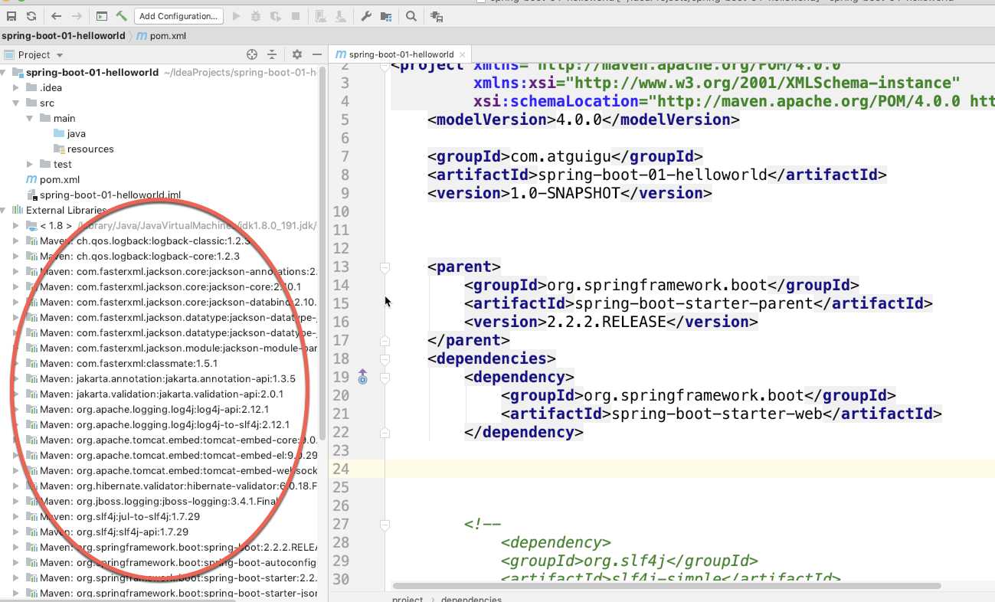Click the Locate in project target icon

pyautogui.click(x=251, y=54)
